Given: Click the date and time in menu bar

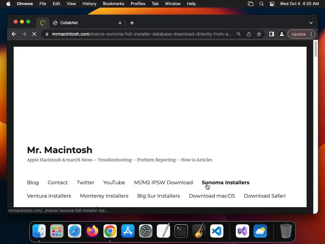Looking at the screenshot, I should pos(299,4).
